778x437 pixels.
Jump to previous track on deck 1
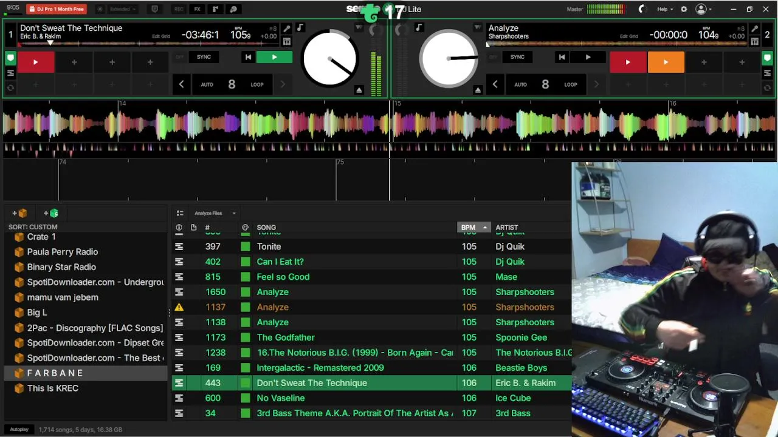(248, 57)
